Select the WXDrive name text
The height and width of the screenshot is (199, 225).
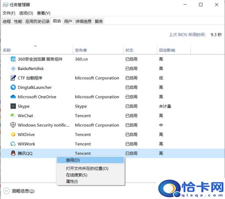[26, 134]
